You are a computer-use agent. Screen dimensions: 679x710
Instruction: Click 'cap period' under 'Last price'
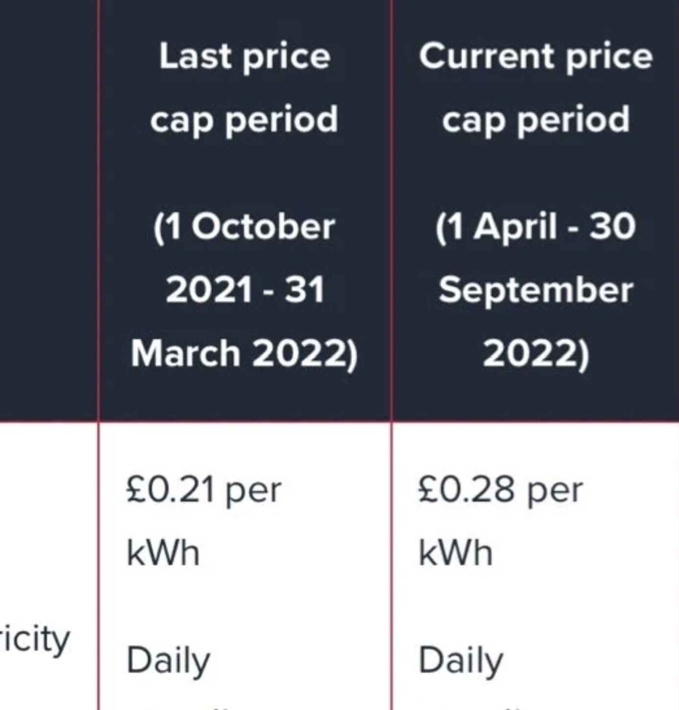tap(244, 120)
